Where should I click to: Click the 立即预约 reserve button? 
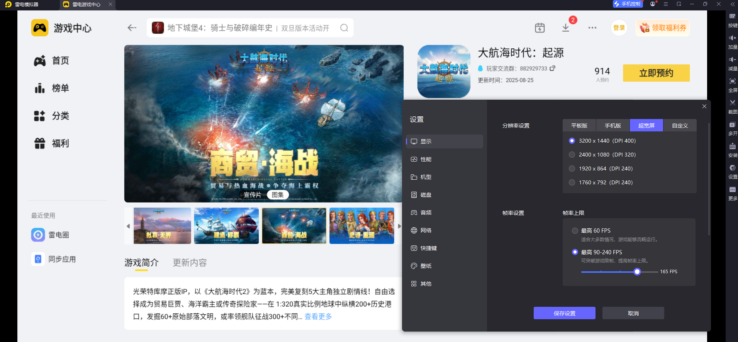pos(656,73)
